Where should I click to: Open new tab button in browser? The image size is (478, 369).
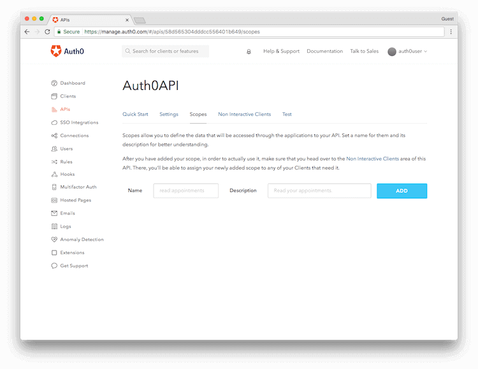(140, 20)
